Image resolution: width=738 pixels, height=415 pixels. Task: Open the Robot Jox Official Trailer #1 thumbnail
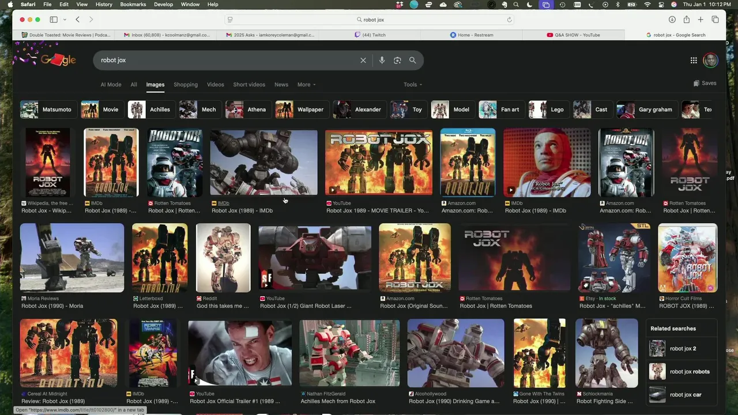point(240,353)
